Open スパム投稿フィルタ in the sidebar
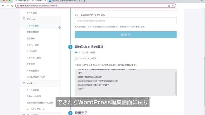This screenshot has width=205, height=115. tap(36, 77)
